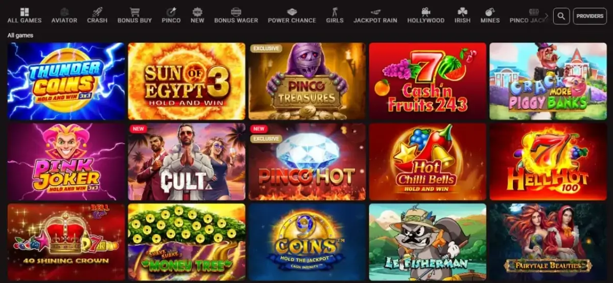Open the Bonus Buy cart category
This screenshot has width=613, height=283.
(x=135, y=16)
